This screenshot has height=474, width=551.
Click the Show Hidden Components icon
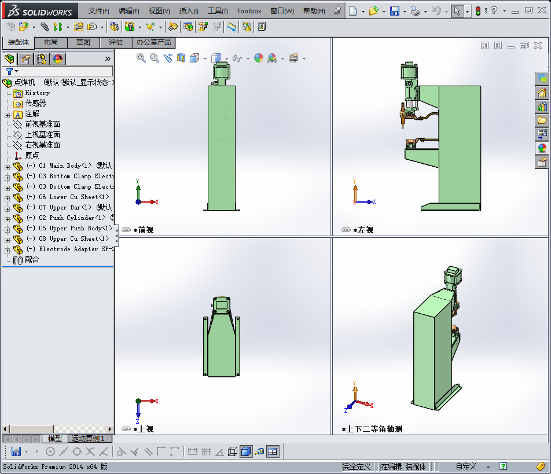[114, 27]
